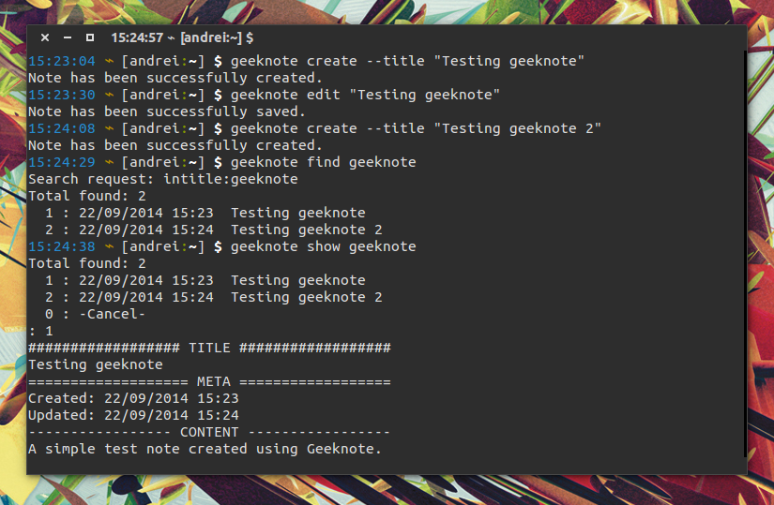
Task: Click the terminal's vertical scrollbar
Action: tap(745, 254)
